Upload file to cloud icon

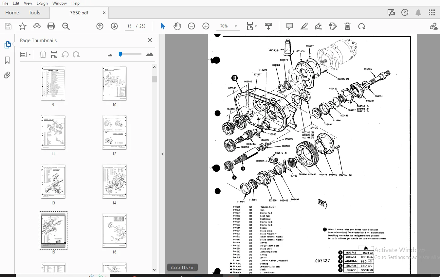(x=37, y=26)
